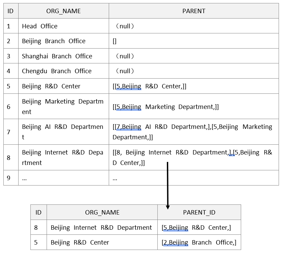Click the PARENT column header
282x254 pixels.
(194, 11)
